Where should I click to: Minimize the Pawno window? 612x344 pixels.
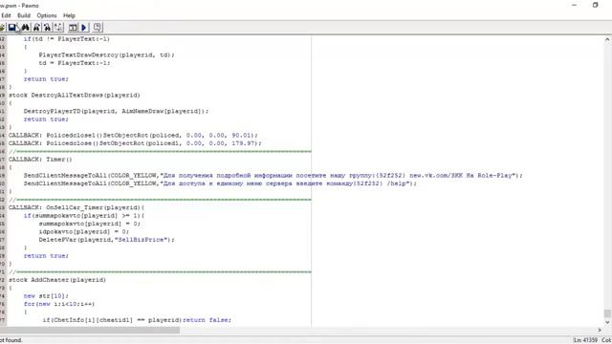574,5
